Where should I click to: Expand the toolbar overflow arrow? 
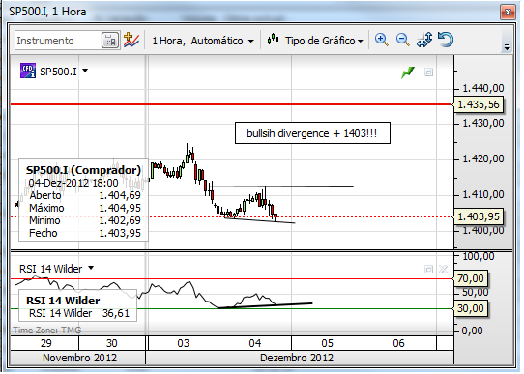coord(507,47)
